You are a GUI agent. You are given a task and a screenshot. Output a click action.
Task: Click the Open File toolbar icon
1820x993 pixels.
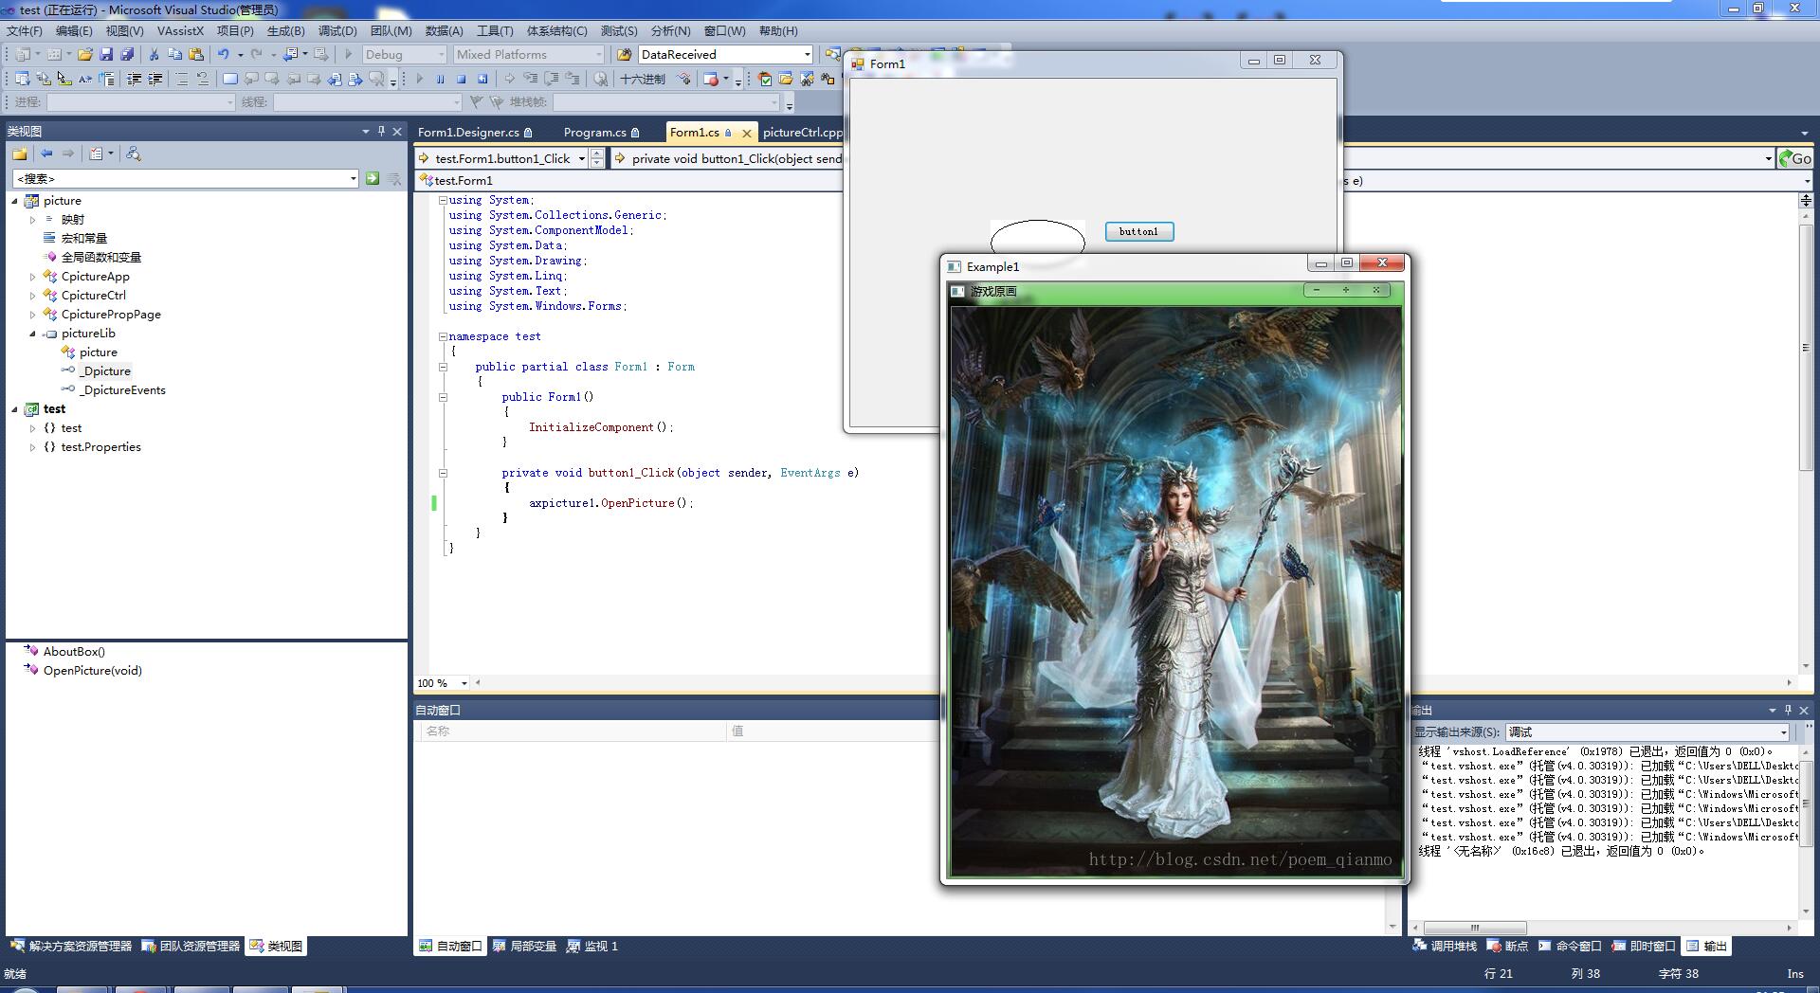(x=85, y=55)
